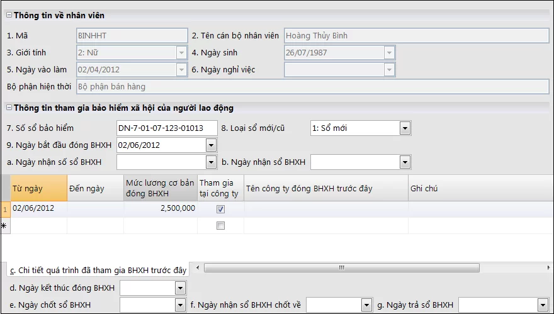The height and width of the screenshot is (314, 554).
Task: Sort by 'Từ ngày' column header
Action: coord(39,188)
